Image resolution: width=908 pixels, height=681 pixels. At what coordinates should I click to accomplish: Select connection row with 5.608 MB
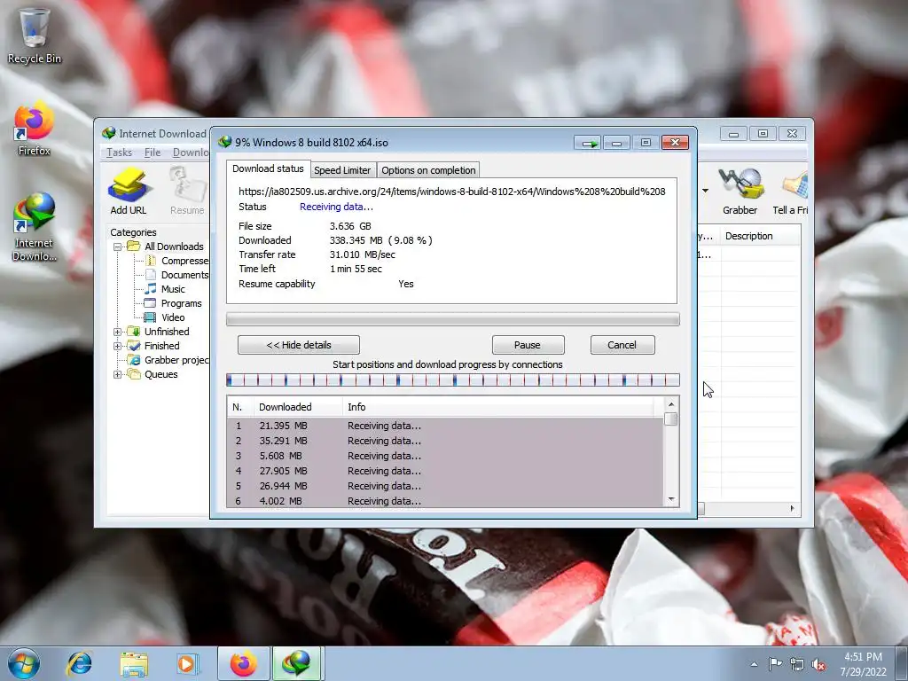[445, 456]
